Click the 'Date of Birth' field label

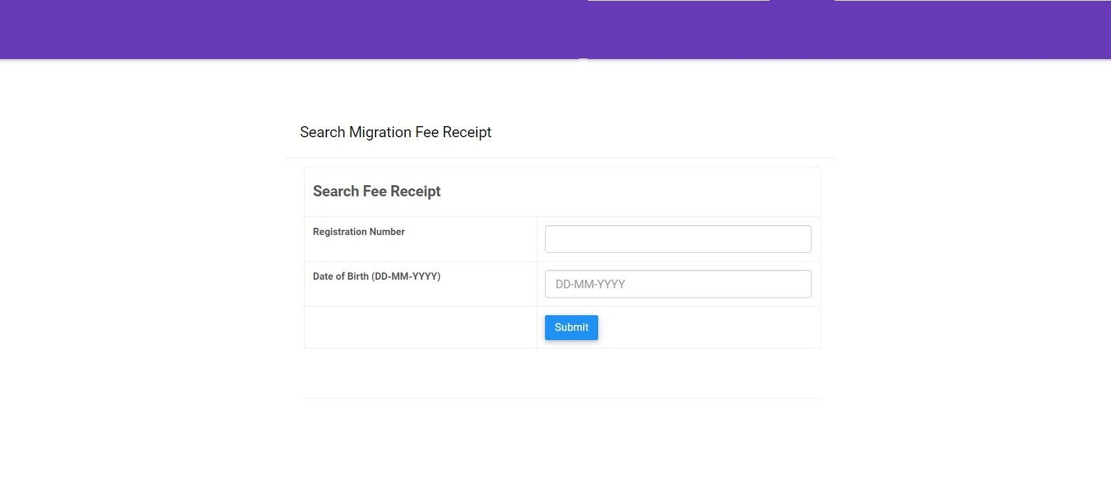pos(376,276)
